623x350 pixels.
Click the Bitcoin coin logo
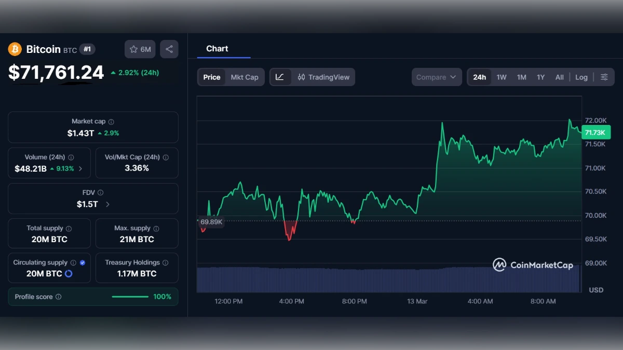point(14,49)
